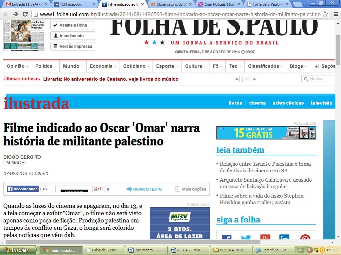Click the PT language indicator in tray
This screenshot has width=341, height=255.
[301, 250]
